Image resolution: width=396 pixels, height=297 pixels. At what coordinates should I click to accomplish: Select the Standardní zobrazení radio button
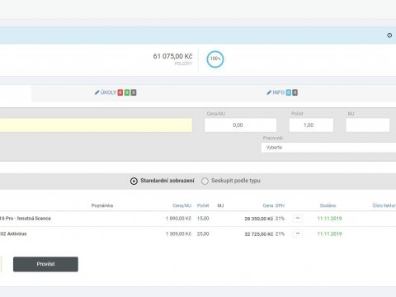134,181
